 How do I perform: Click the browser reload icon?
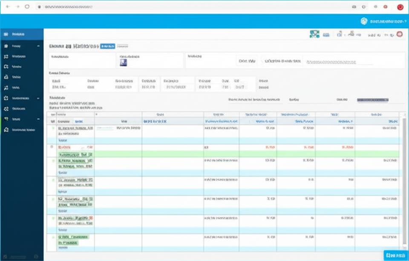point(27,7)
